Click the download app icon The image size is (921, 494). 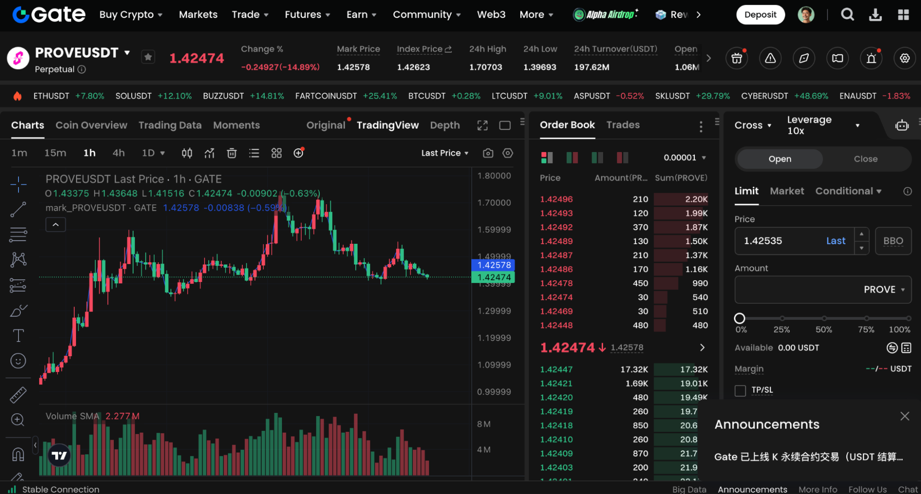coord(875,15)
